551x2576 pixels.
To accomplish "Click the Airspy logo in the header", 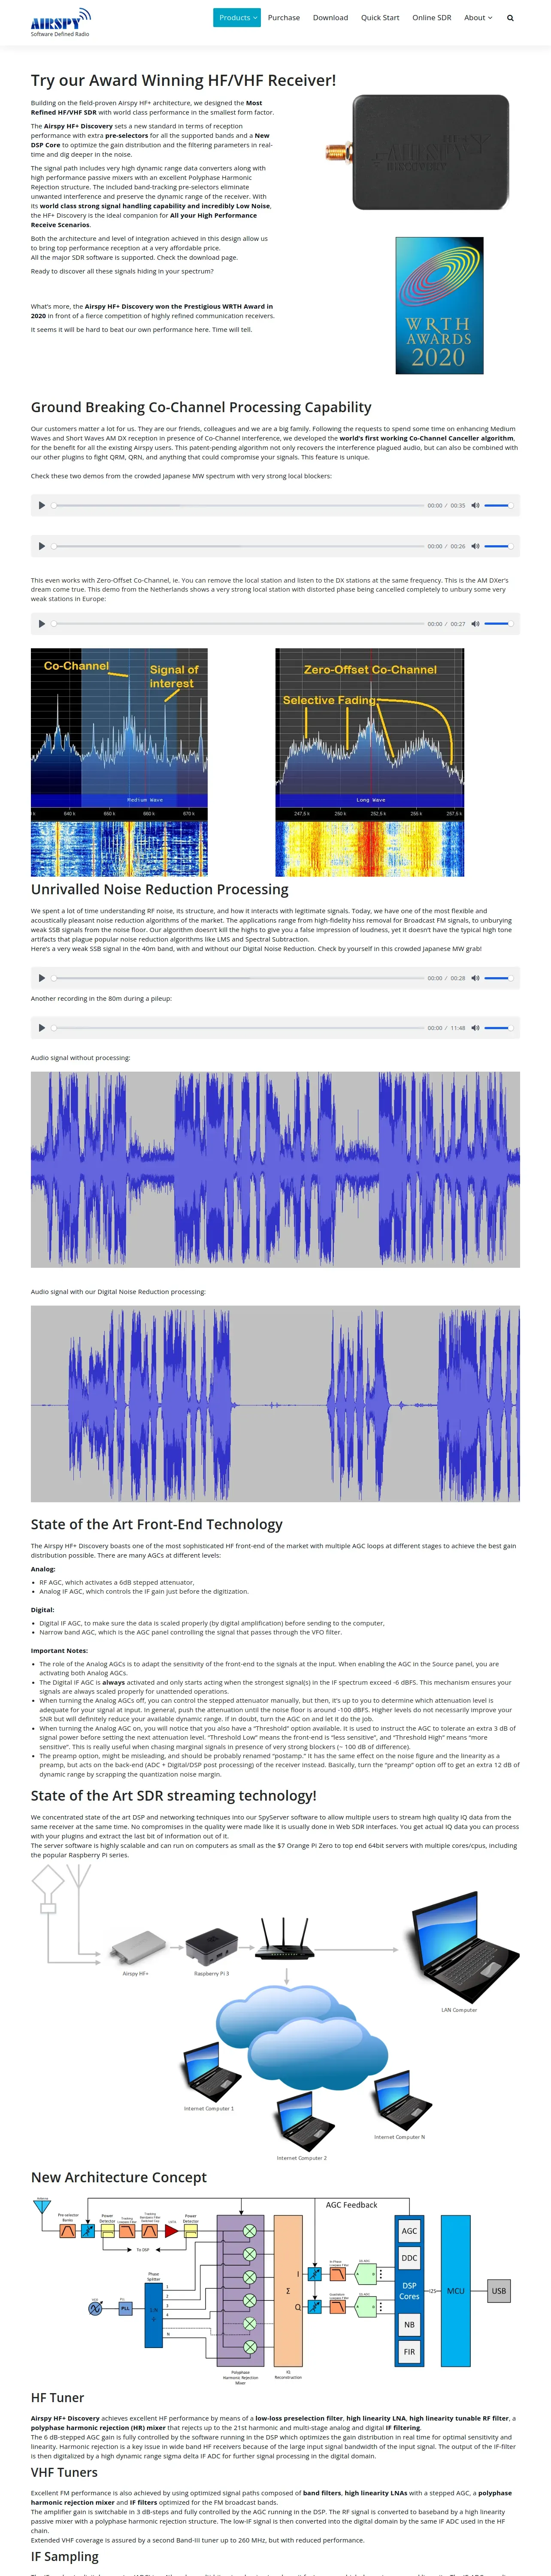I will pyautogui.click(x=61, y=19).
